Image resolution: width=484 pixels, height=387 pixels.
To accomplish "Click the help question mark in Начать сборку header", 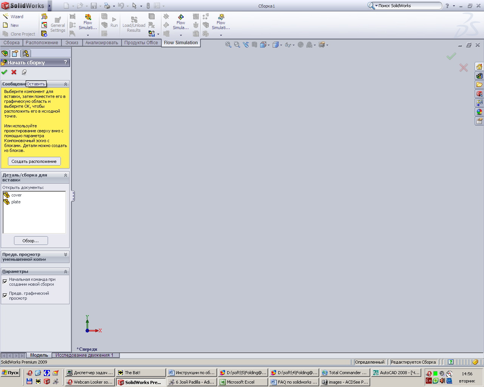I will [x=65, y=62].
